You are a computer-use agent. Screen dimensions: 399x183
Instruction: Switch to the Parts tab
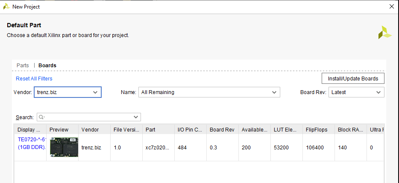coord(23,66)
